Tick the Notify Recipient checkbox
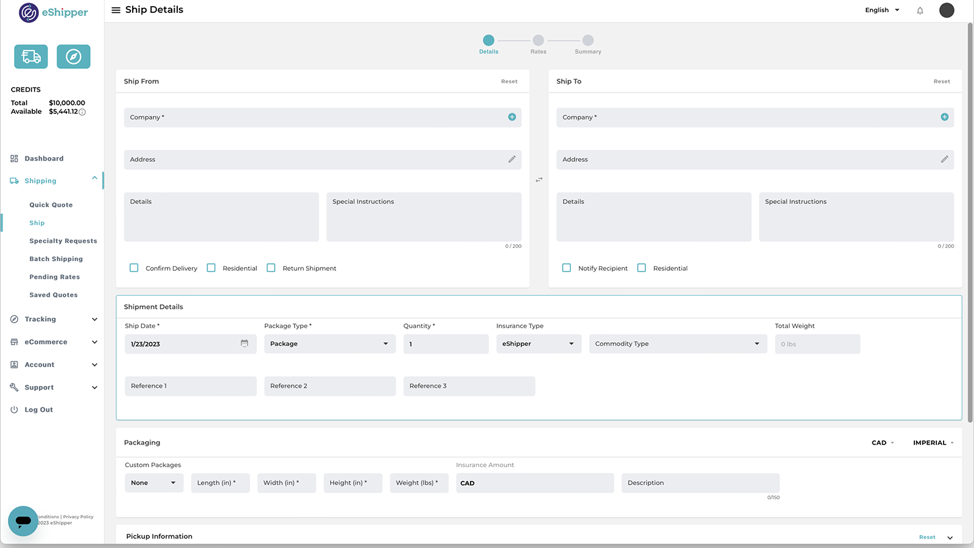Screen dimensions: 974x548 coord(567,268)
